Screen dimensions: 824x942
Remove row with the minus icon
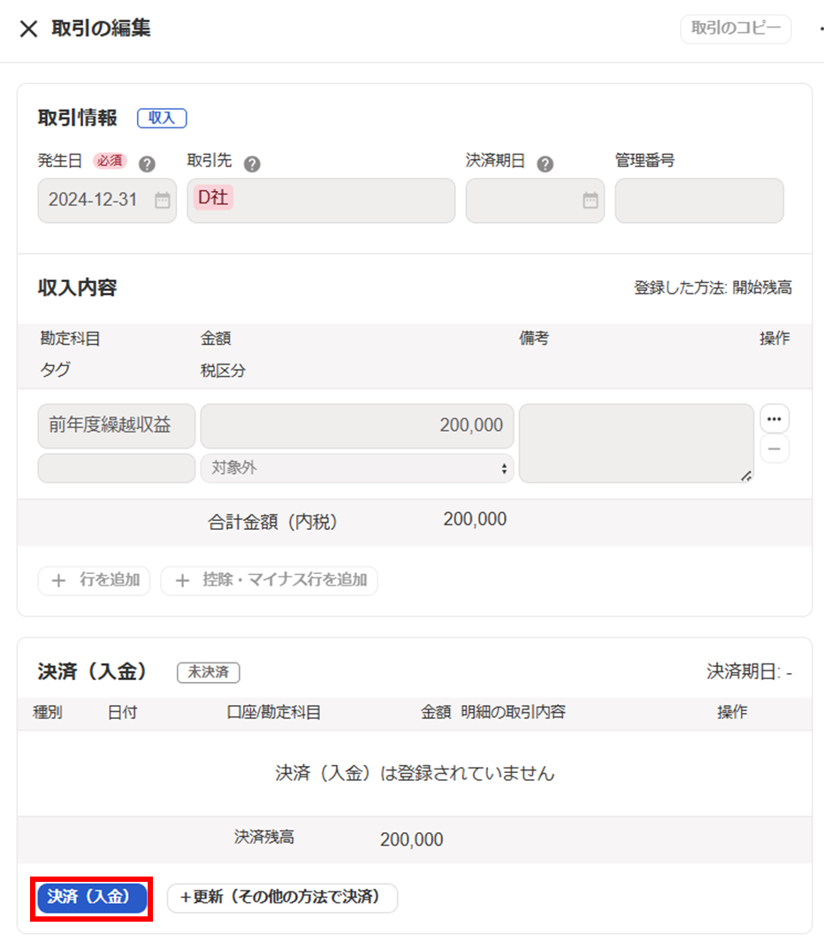pyautogui.click(x=774, y=449)
